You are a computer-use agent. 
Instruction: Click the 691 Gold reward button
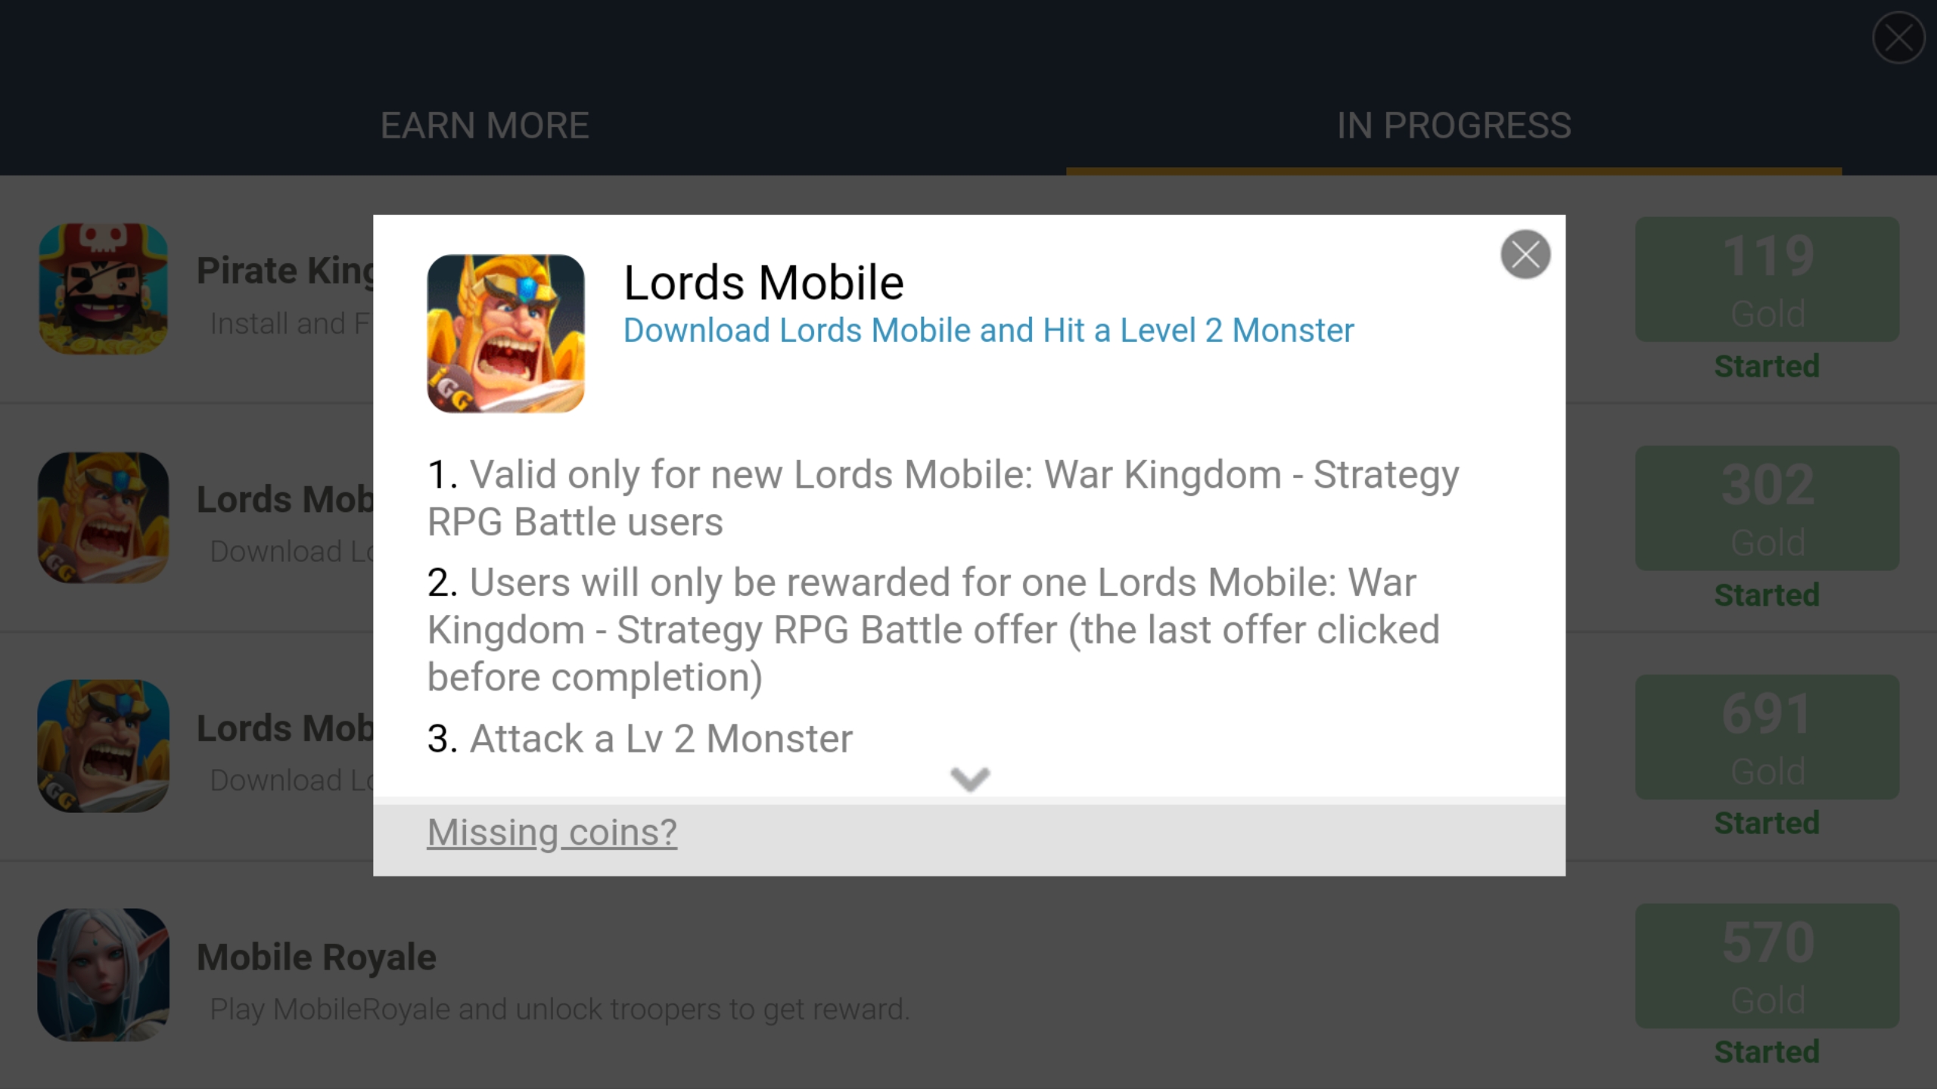[x=1767, y=737]
